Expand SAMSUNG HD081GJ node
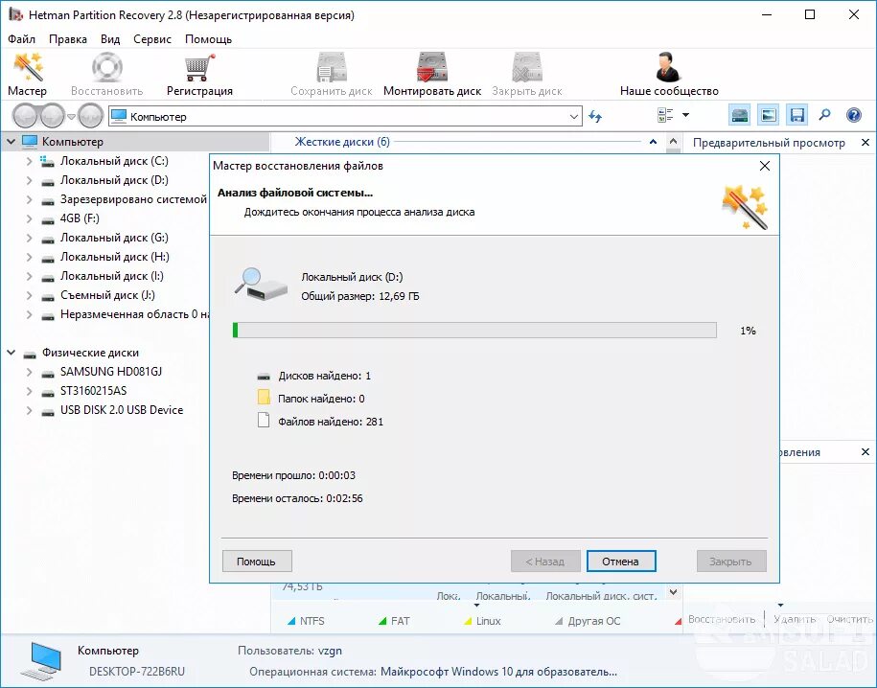Screen dimensions: 877x688 tap(29, 373)
